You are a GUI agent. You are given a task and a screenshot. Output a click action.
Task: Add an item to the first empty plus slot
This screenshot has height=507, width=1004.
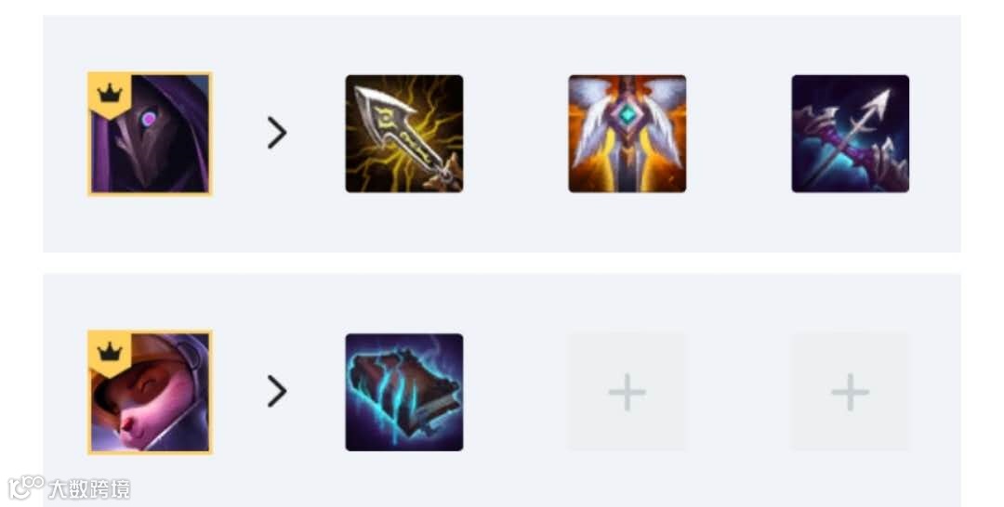point(627,392)
